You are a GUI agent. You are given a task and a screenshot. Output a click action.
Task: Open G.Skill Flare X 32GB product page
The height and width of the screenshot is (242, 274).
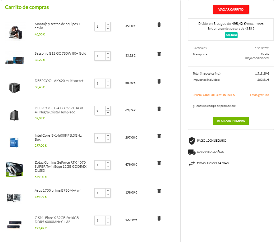coord(57,220)
